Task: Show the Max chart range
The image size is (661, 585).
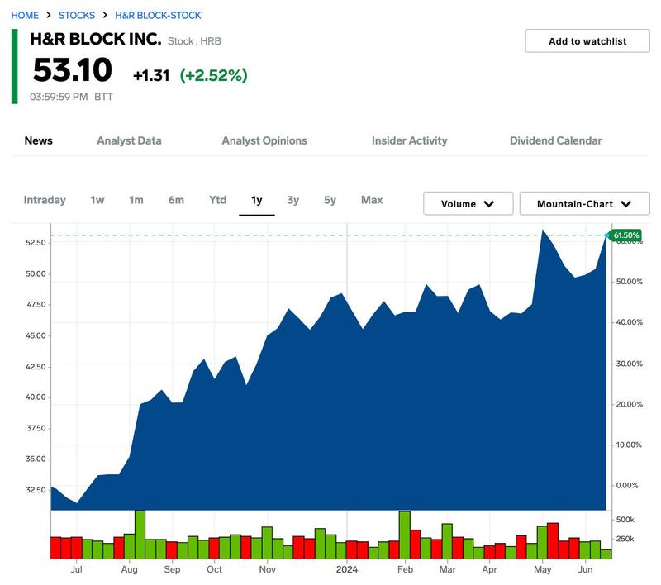Action: pyautogui.click(x=372, y=200)
